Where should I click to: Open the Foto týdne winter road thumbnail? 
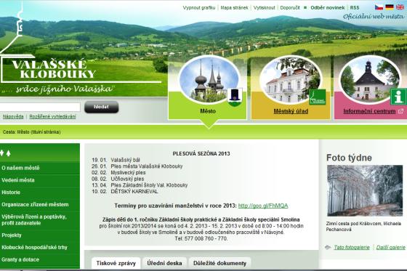pos(365,190)
